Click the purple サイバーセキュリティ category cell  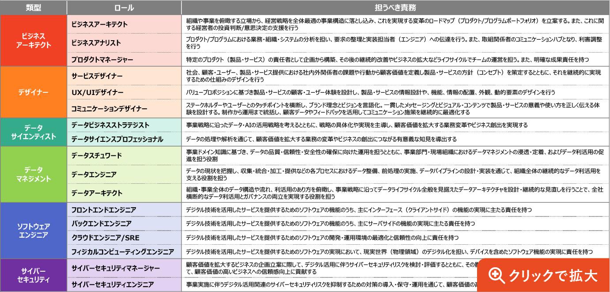pyautogui.click(x=34, y=276)
